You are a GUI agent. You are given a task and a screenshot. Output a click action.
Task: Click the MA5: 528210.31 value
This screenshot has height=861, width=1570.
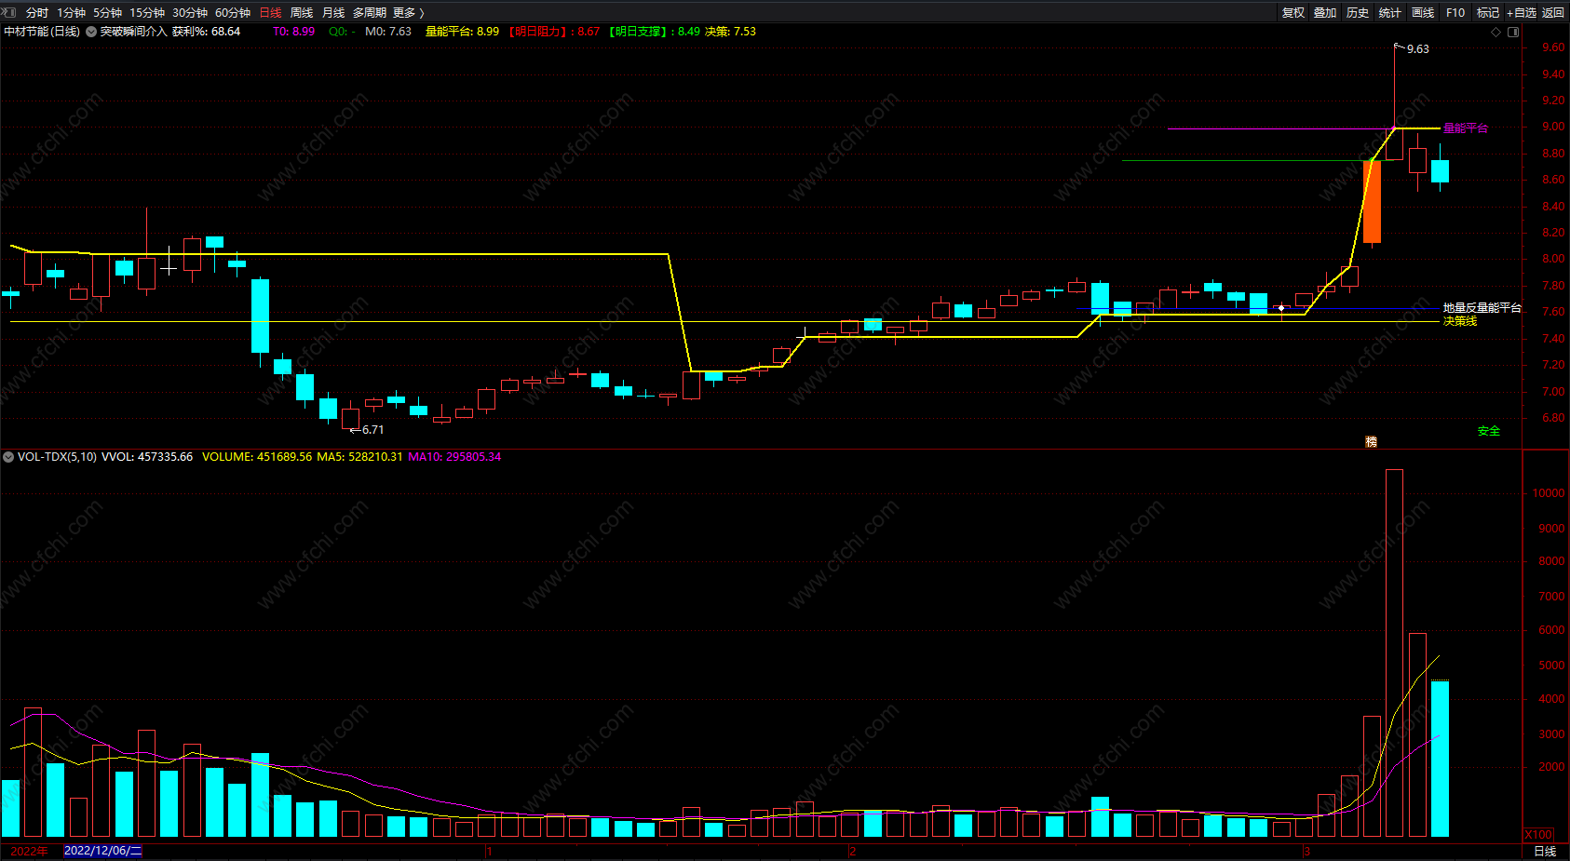pos(359,457)
